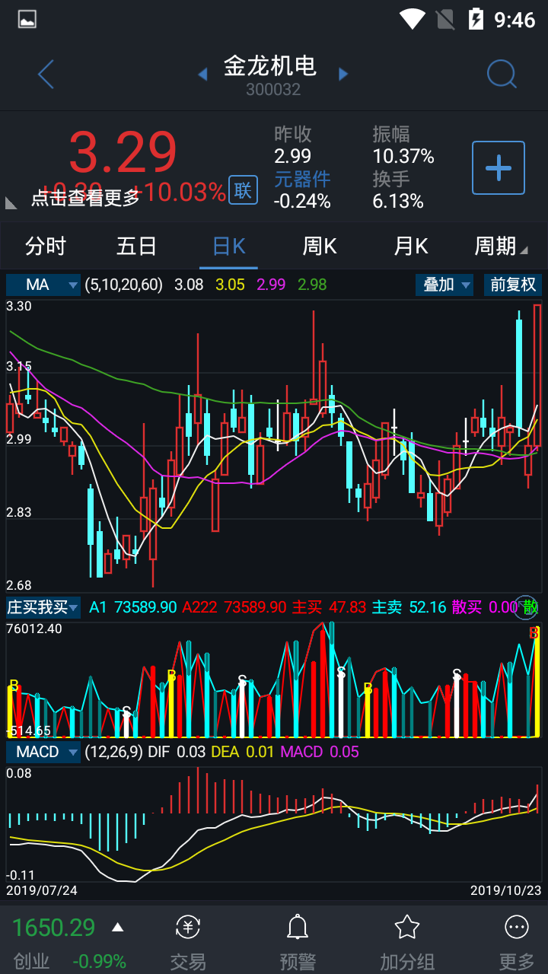Add stock to watchlist with plus button
The width and height of the screenshot is (548, 974).
coord(499,167)
